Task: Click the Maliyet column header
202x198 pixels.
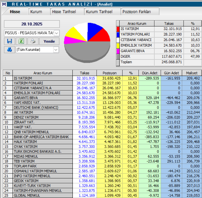Action: click(x=192, y=73)
